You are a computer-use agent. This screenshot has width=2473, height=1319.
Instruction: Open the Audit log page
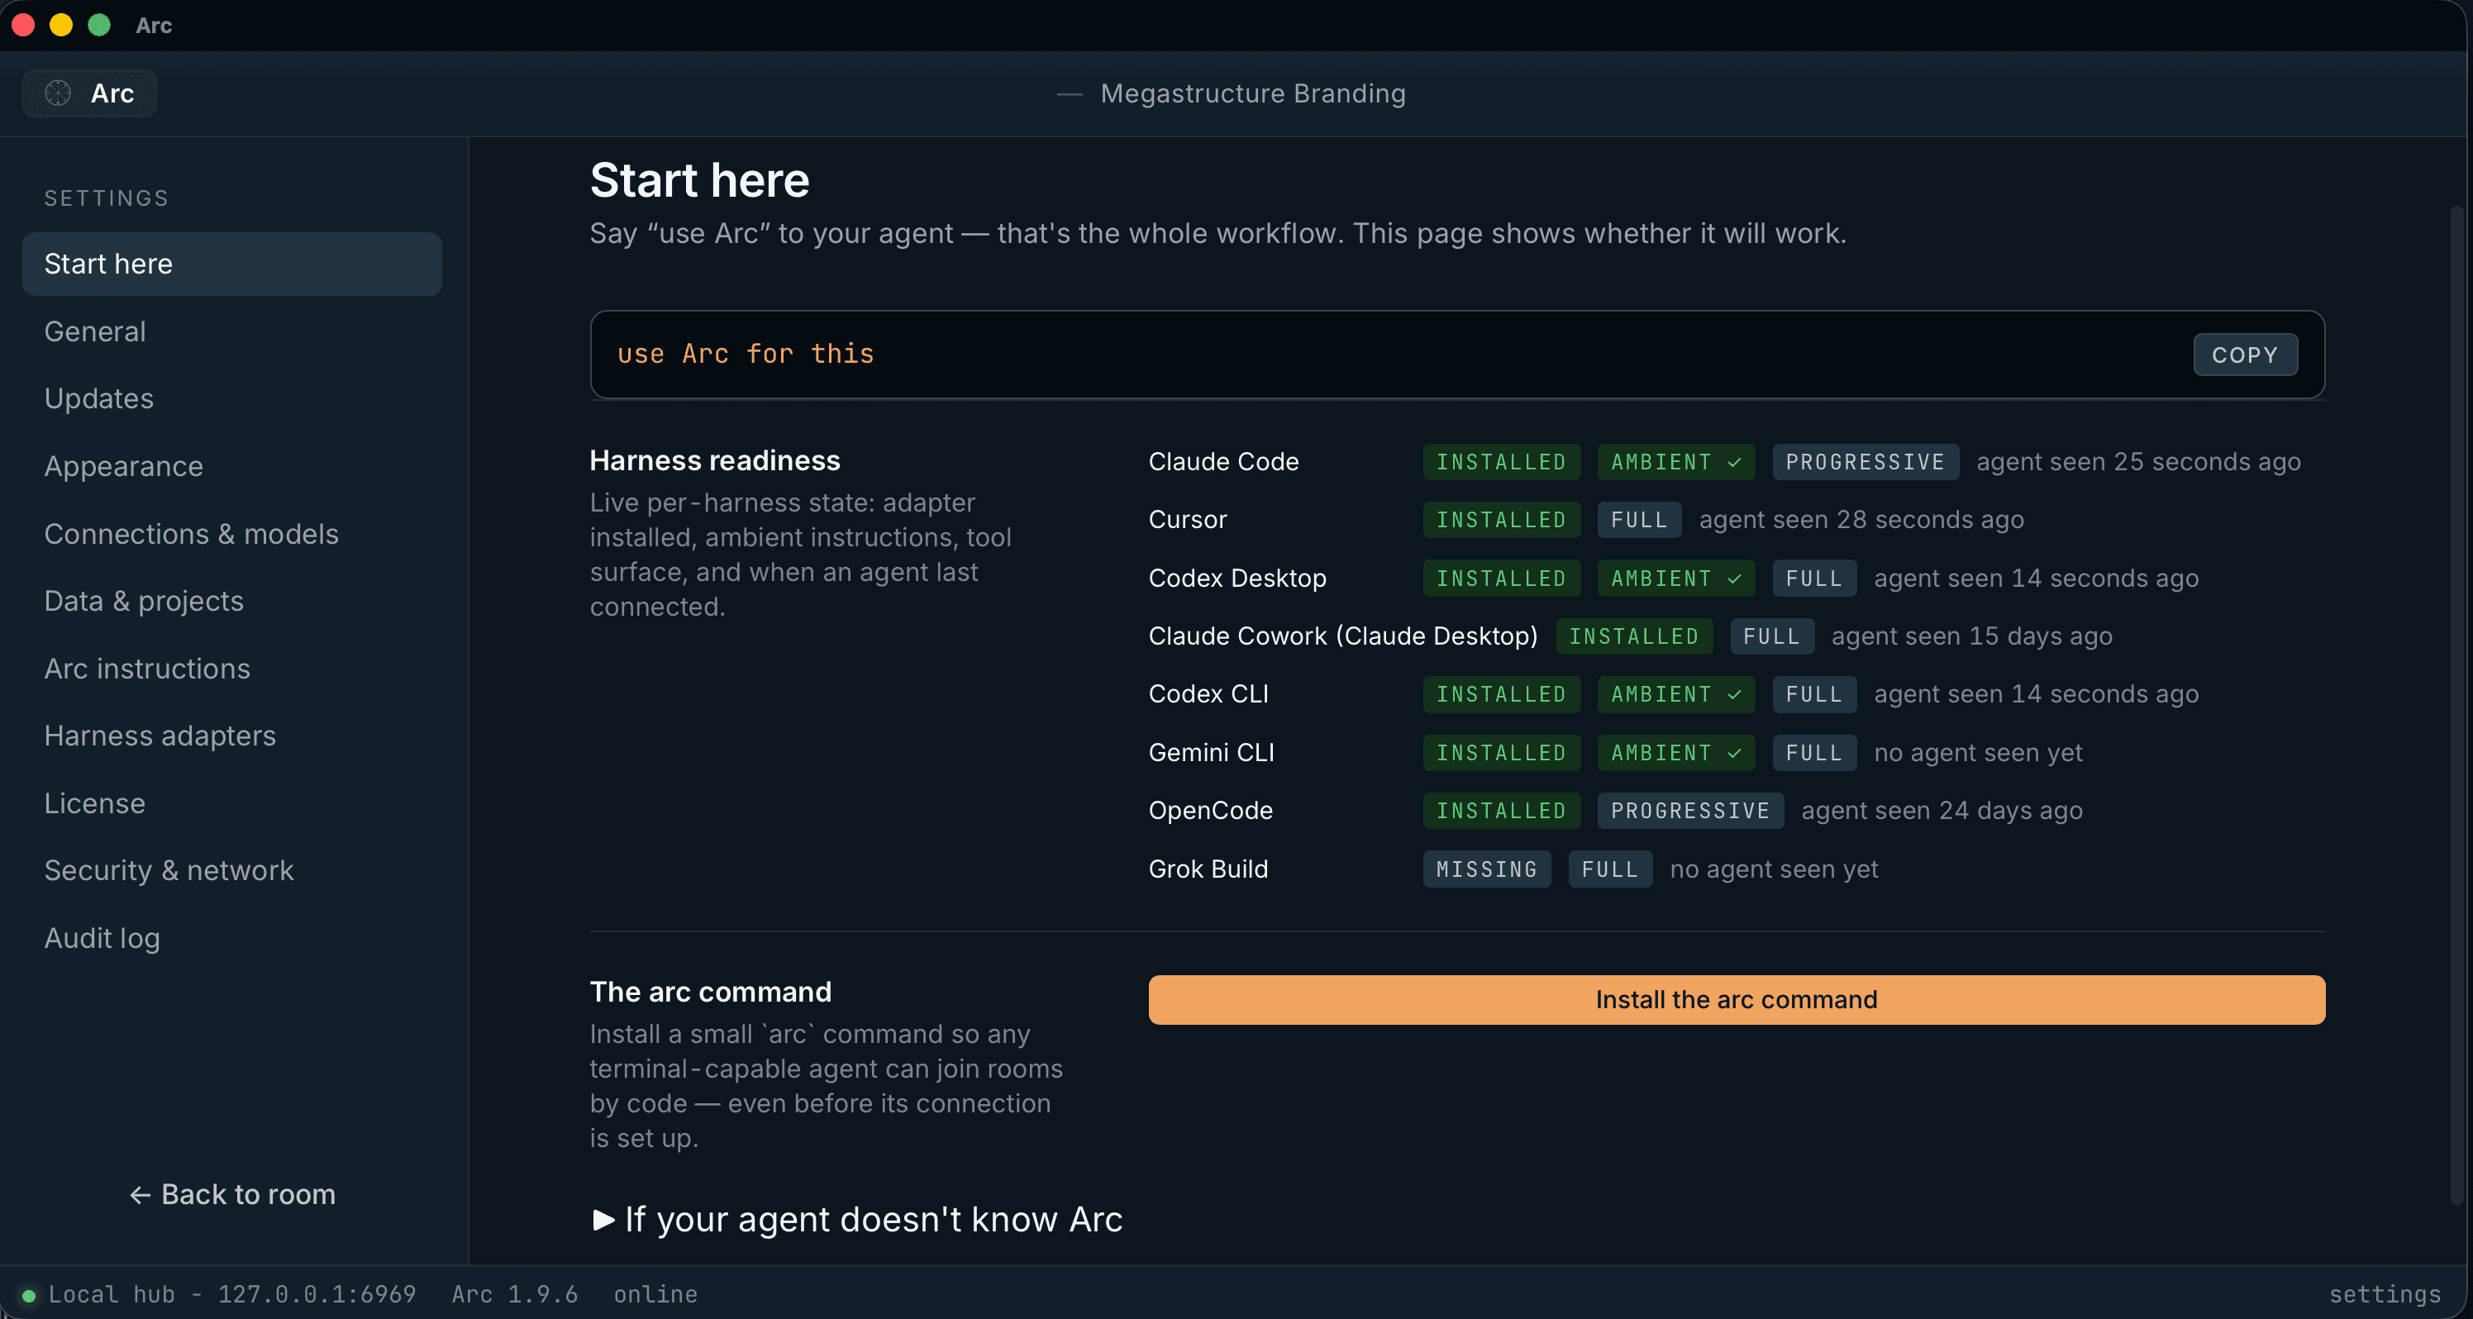click(231, 938)
